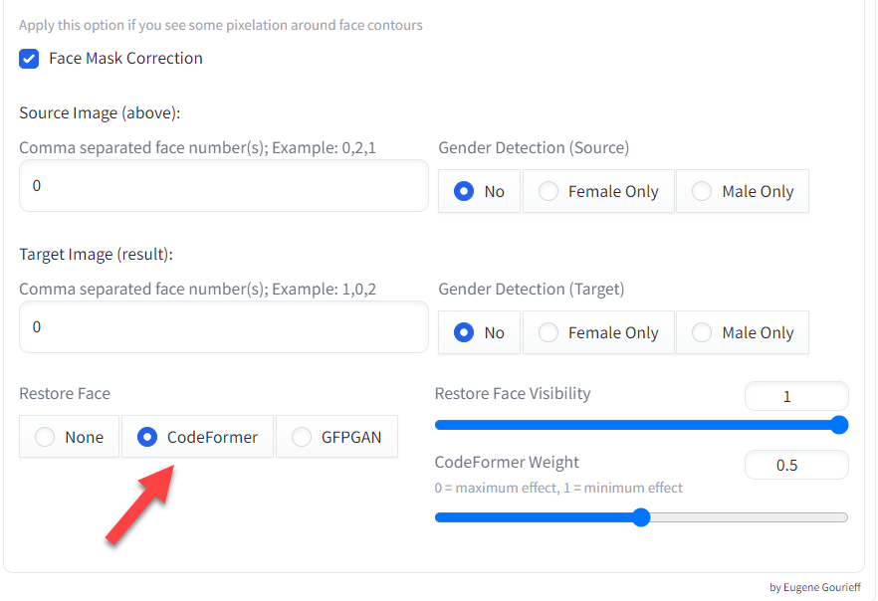Select No for Gender Detection (Source)
Viewport: 878px width, 601px height.
[x=464, y=191]
